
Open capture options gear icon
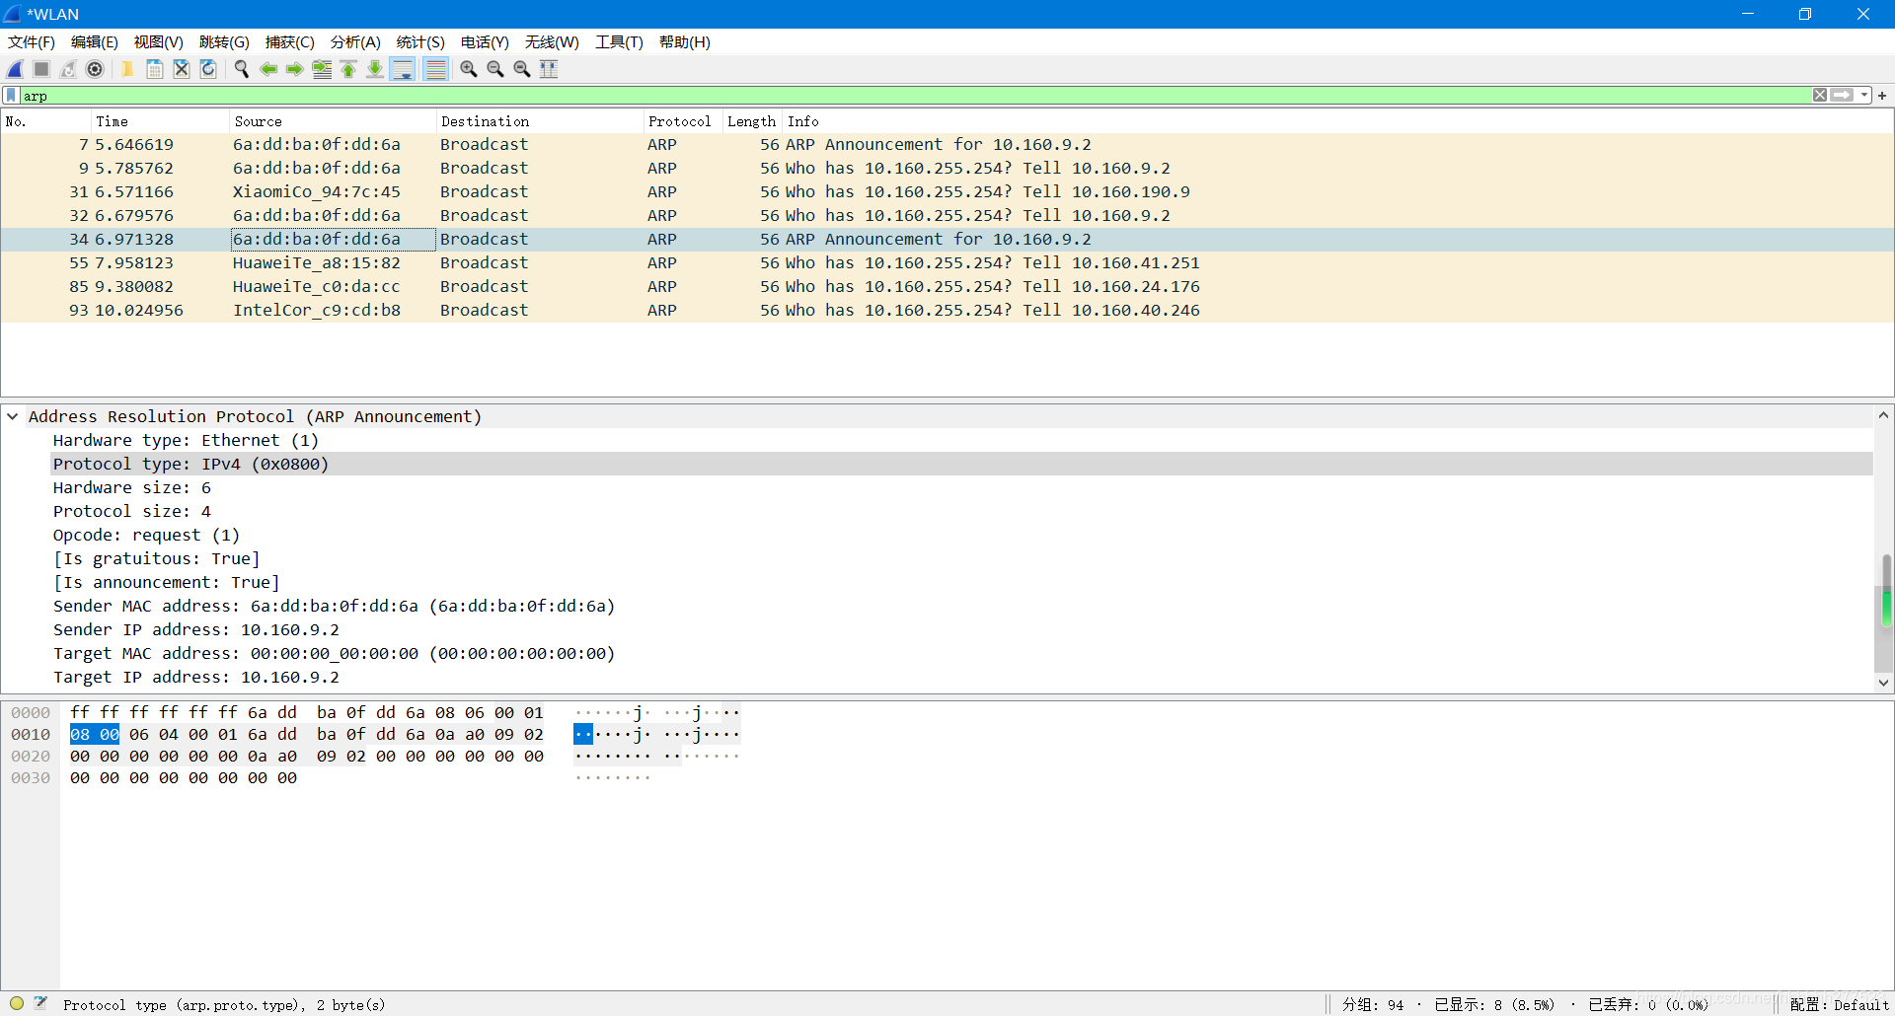[95, 69]
